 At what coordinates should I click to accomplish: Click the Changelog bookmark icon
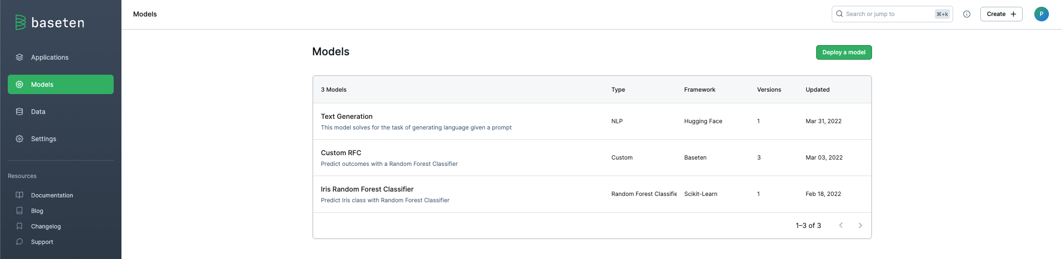pyautogui.click(x=19, y=226)
